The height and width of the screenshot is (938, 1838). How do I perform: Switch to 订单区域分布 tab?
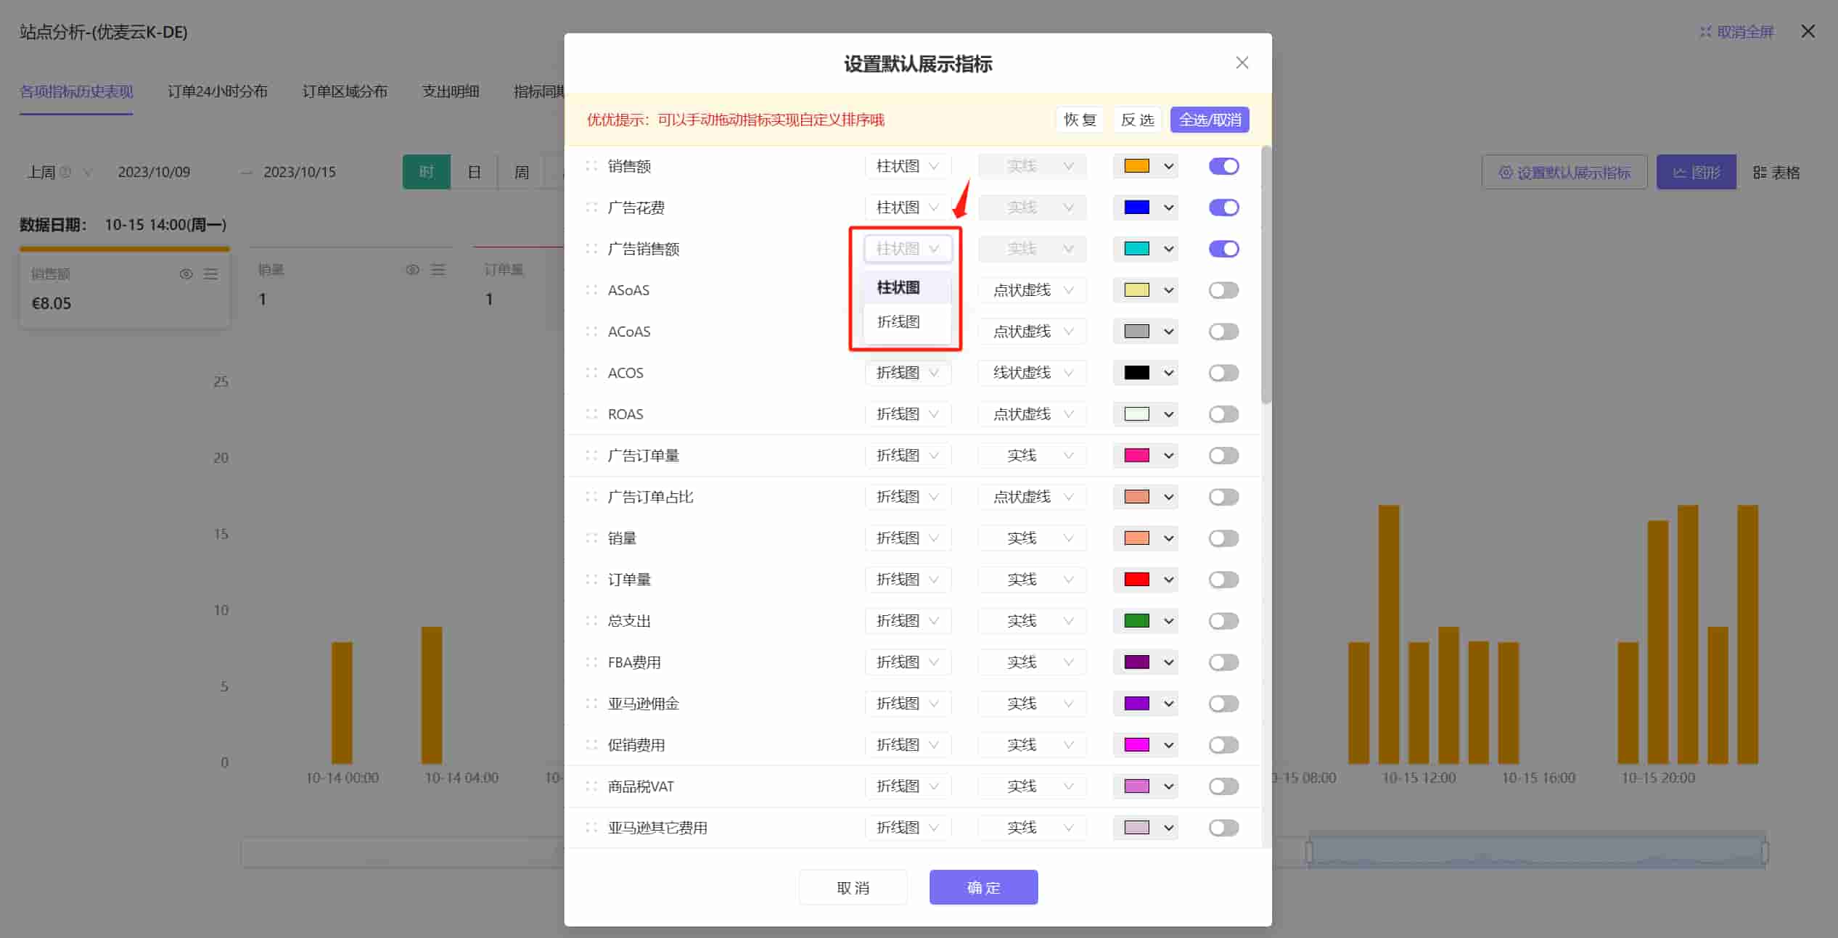[x=345, y=91]
